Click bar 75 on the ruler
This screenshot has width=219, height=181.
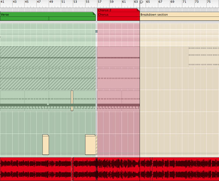coord(209,2)
